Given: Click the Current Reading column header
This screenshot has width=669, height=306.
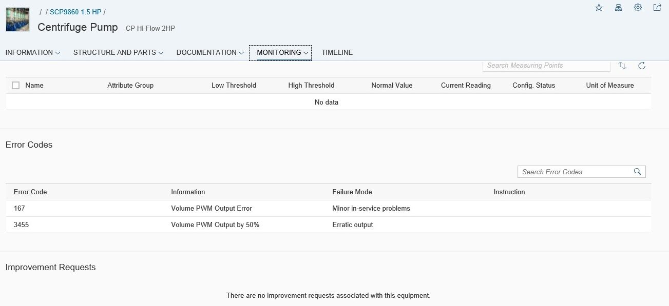Looking at the screenshot, I should (x=465, y=86).
